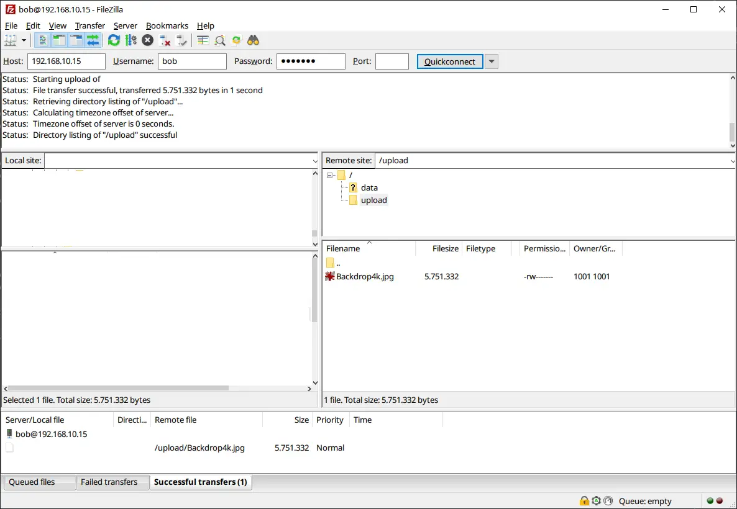Cancel the current operation

click(146, 40)
